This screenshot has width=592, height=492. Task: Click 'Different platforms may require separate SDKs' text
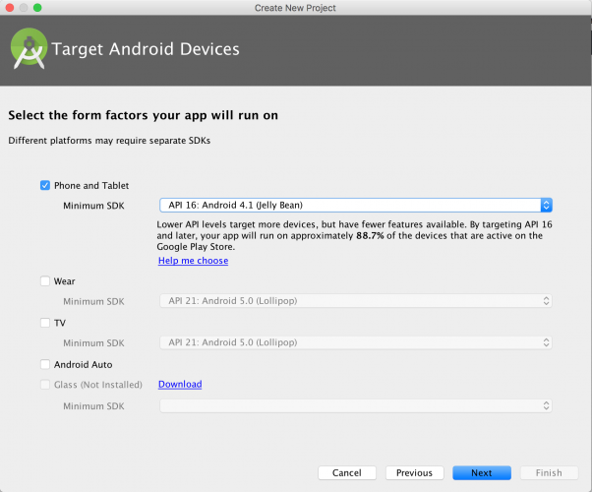(109, 141)
